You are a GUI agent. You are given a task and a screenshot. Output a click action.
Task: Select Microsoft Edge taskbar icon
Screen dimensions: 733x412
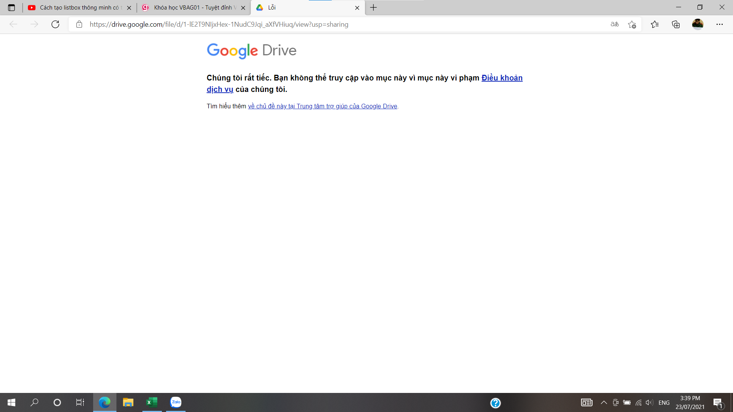tap(105, 402)
